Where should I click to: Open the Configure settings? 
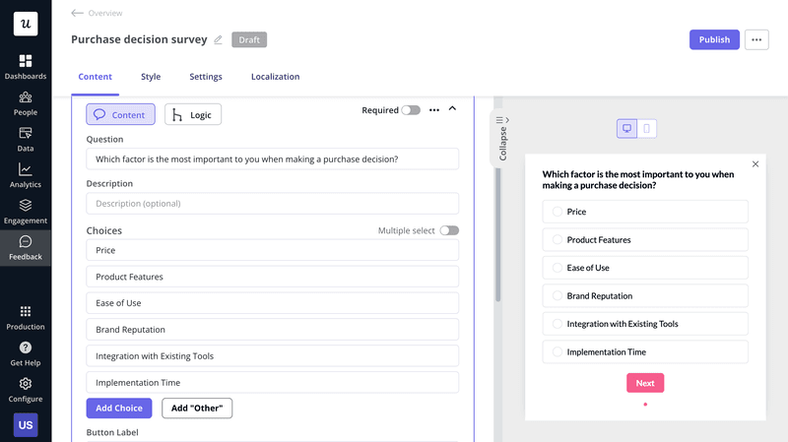pos(26,390)
